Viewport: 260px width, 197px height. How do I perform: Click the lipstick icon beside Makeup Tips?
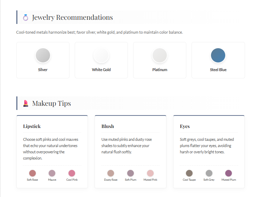(25, 103)
